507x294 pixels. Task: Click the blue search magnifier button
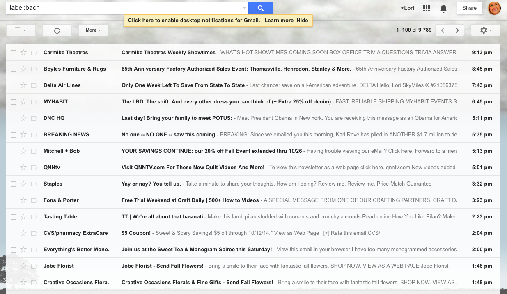(261, 8)
